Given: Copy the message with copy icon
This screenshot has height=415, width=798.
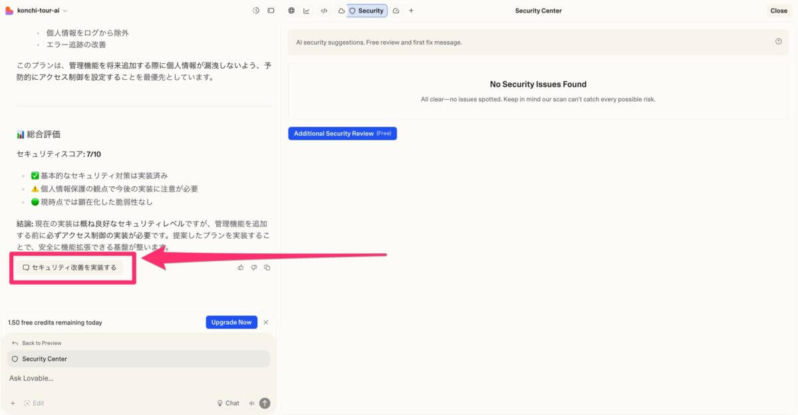Looking at the screenshot, I should pyautogui.click(x=267, y=268).
